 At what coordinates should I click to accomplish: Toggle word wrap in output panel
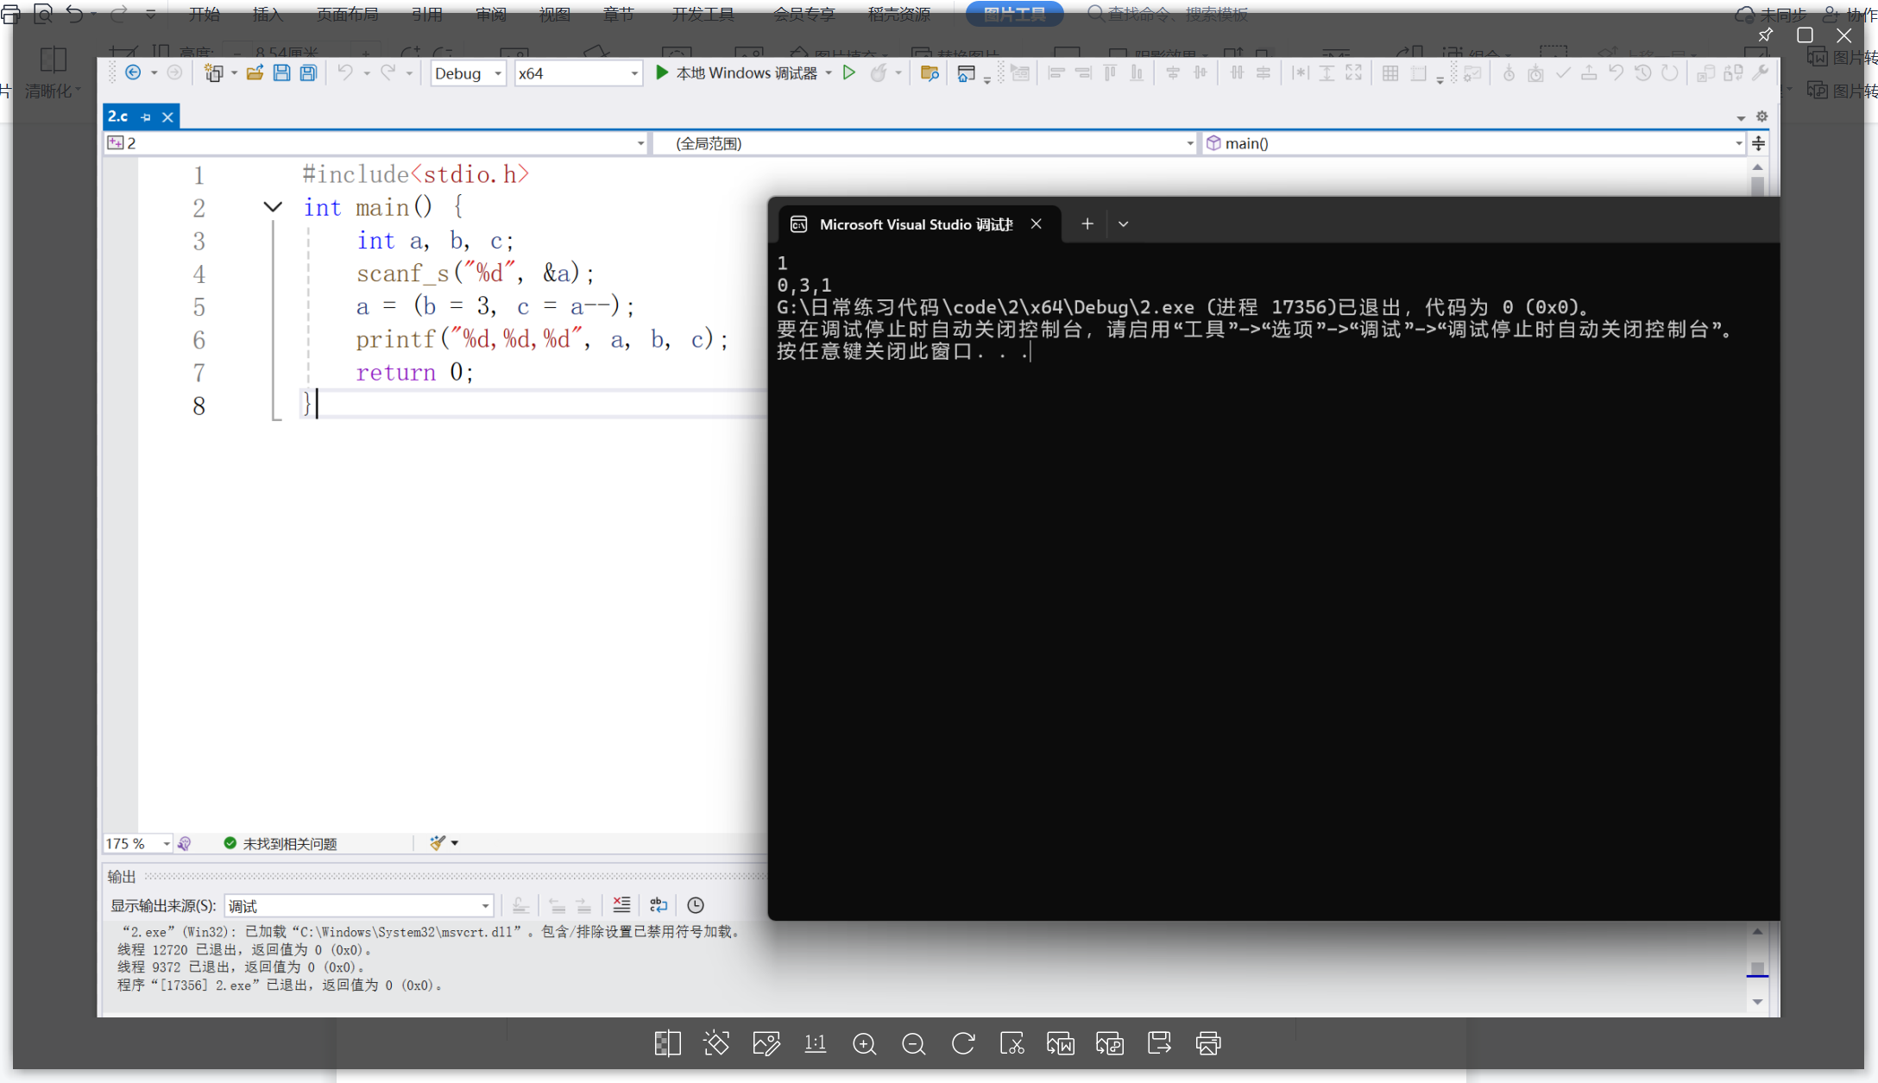pos(659,904)
